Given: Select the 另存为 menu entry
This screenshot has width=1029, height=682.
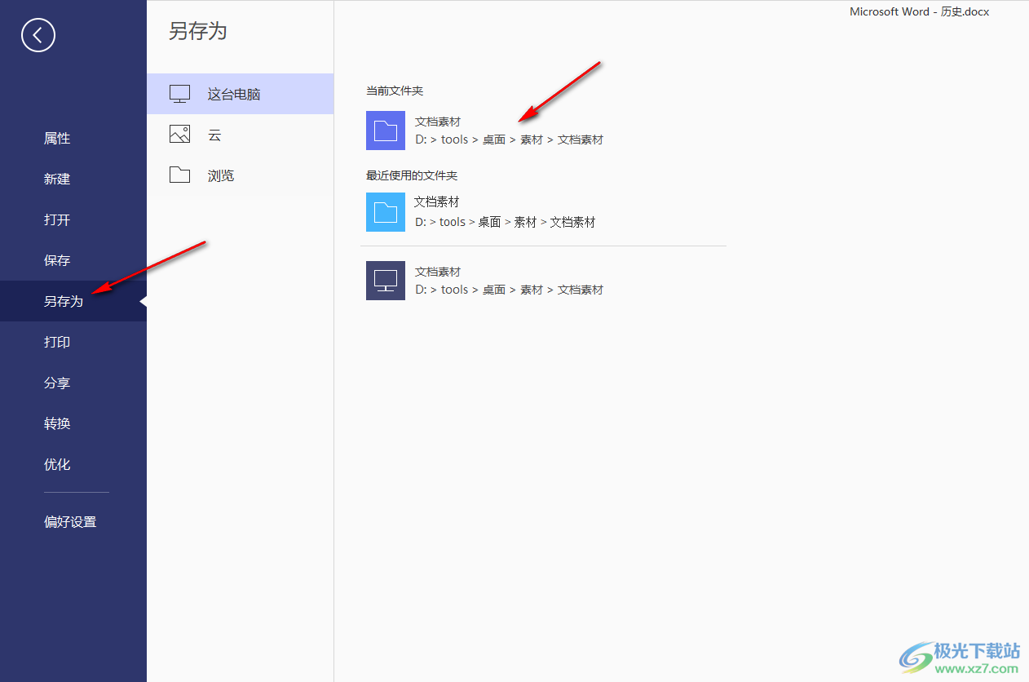Looking at the screenshot, I should [x=64, y=302].
